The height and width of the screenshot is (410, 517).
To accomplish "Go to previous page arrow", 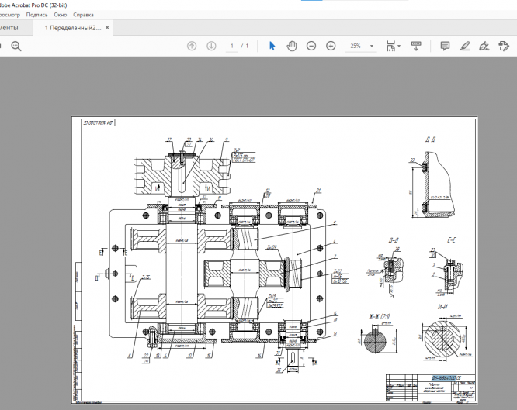I will click(x=192, y=47).
